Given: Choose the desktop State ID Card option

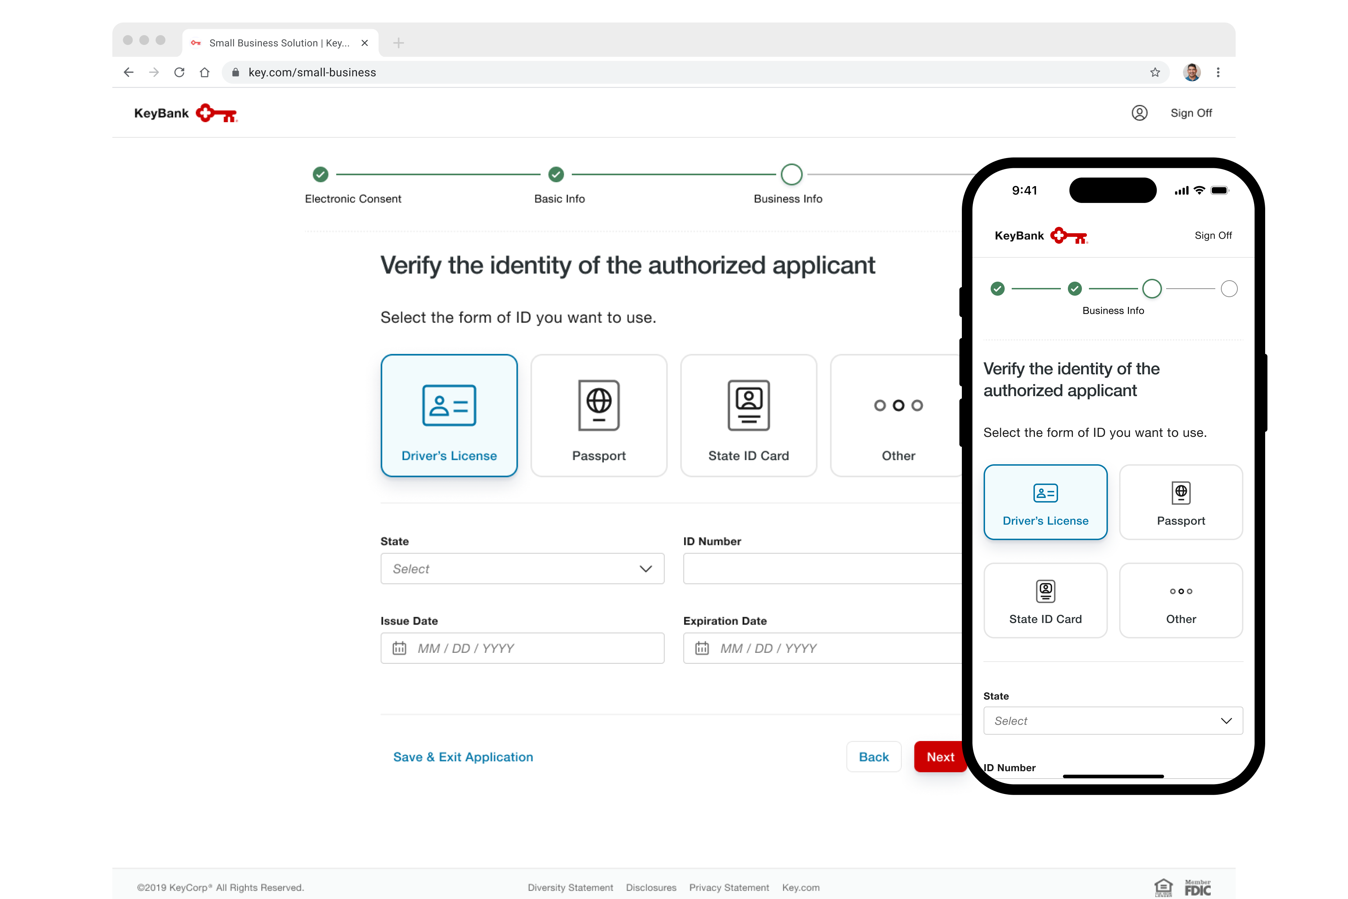Looking at the screenshot, I should pos(748,416).
